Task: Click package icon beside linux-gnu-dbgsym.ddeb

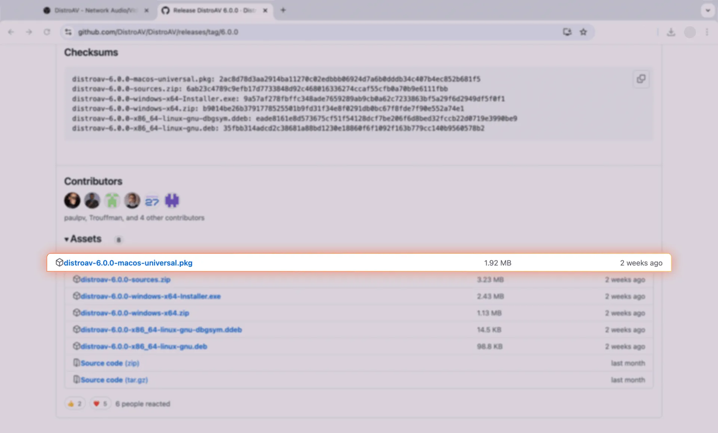Action: click(x=76, y=329)
